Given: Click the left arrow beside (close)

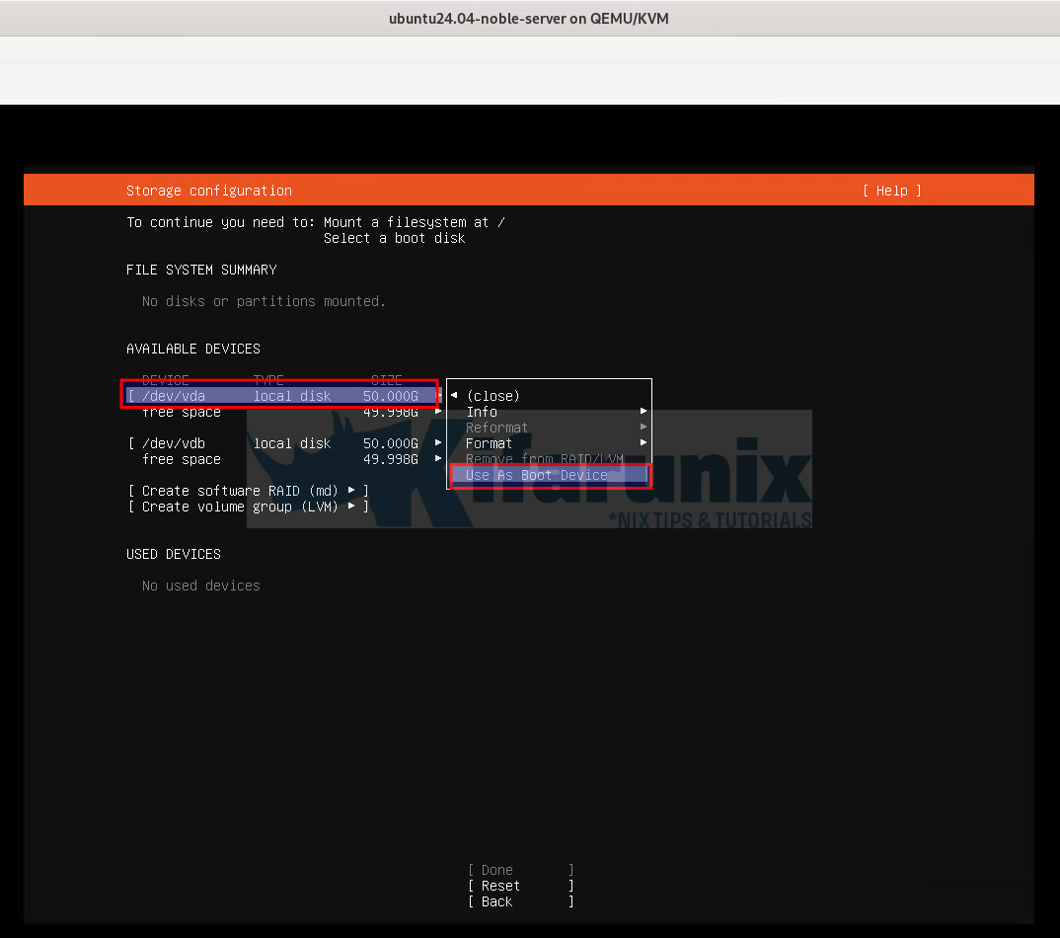Looking at the screenshot, I should [454, 395].
